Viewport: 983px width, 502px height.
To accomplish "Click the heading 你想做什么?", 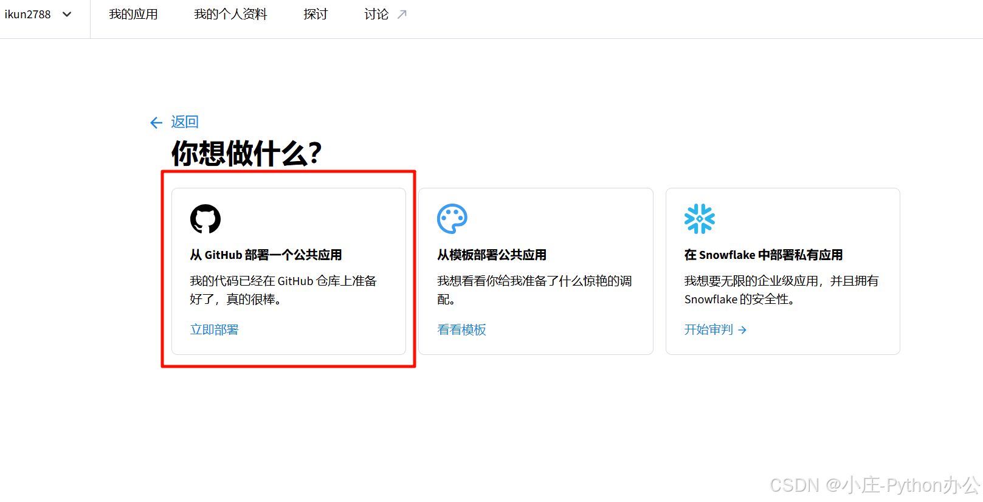I will coord(247,153).
